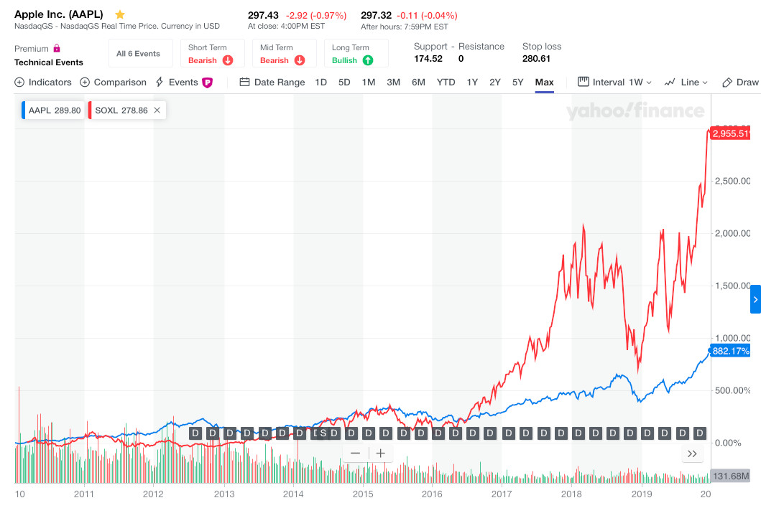Select the 6M range
761x508 pixels.
pos(418,83)
